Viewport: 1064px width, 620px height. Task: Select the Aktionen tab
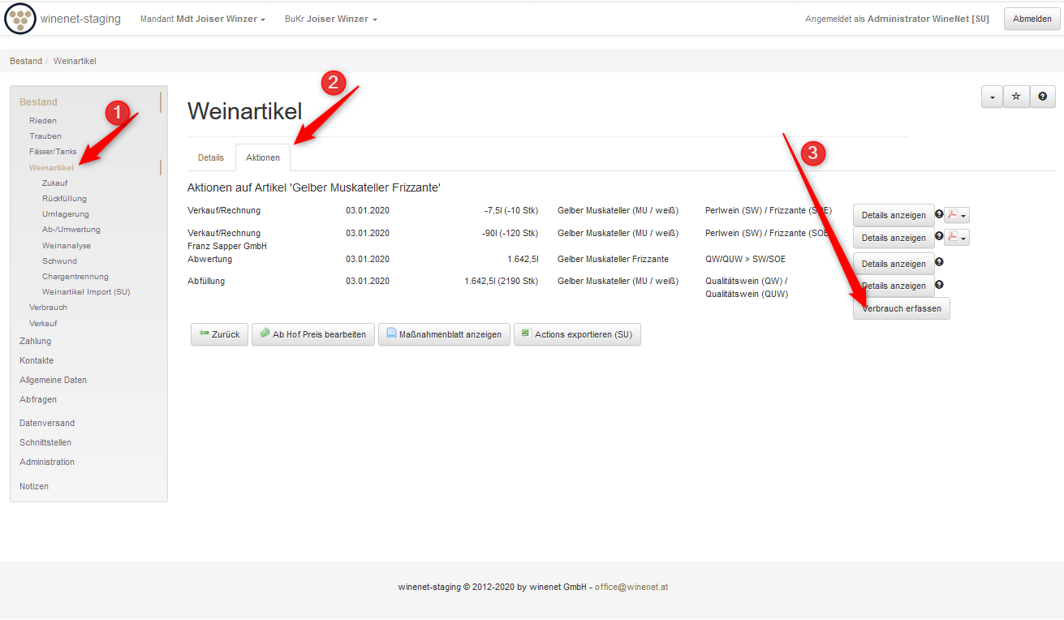(263, 157)
